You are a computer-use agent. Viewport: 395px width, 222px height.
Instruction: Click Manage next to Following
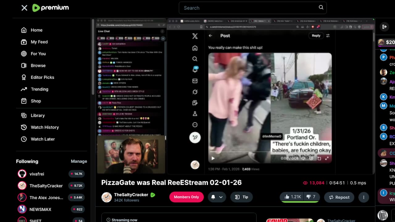(79, 161)
